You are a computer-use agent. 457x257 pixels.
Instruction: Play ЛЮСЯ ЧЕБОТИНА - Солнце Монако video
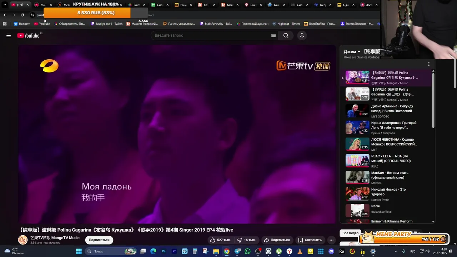pyautogui.click(x=386, y=144)
